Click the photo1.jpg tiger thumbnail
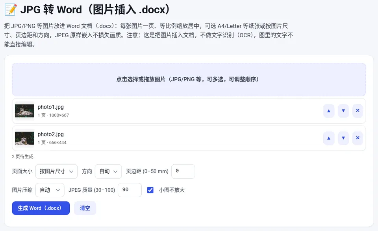The height and width of the screenshot is (231, 378). click(24, 111)
